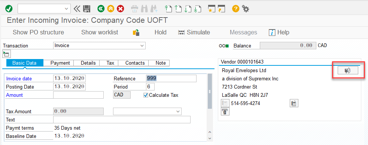Switch to the Basic Data tab
Screen dimensions: 368x145
coord(24,63)
